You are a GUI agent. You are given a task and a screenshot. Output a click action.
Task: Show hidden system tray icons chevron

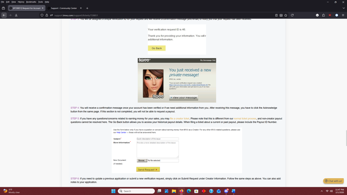tap(321, 191)
